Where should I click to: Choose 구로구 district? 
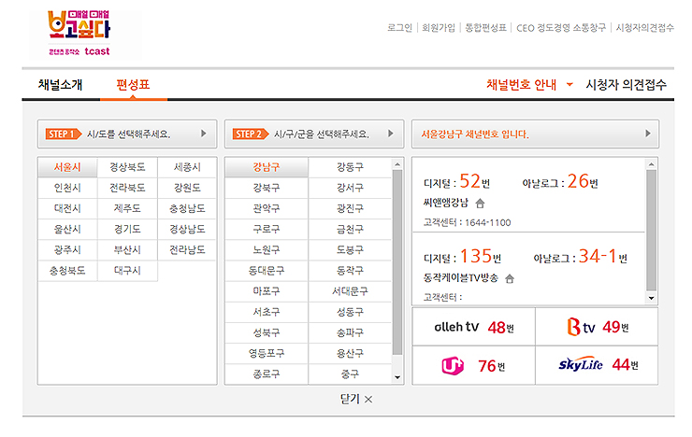click(267, 230)
